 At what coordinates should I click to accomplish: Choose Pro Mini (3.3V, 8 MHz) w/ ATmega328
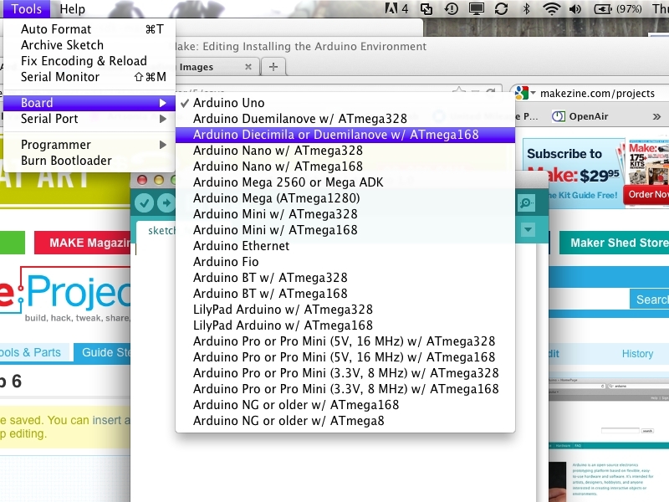click(345, 373)
